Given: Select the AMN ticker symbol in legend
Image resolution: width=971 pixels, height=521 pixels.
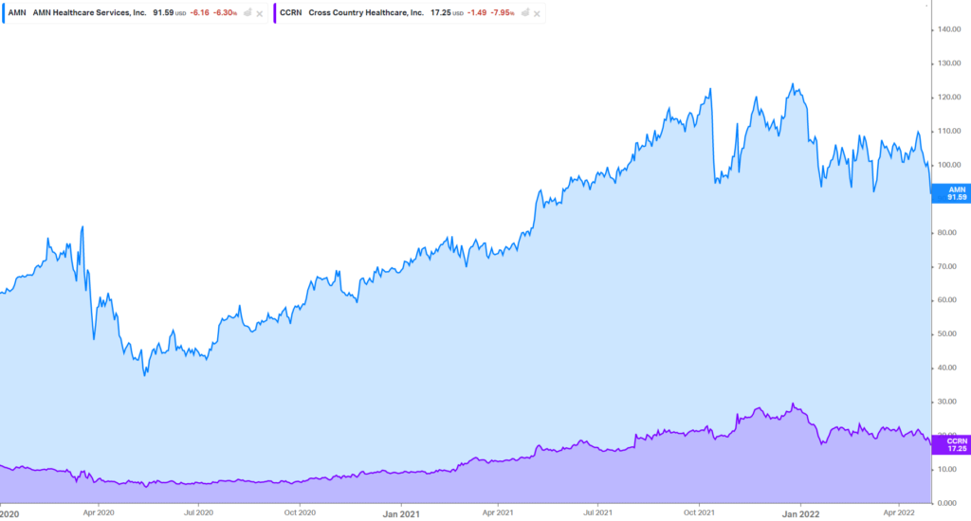Looking at the screenshot, I should (x=17, y=12).
